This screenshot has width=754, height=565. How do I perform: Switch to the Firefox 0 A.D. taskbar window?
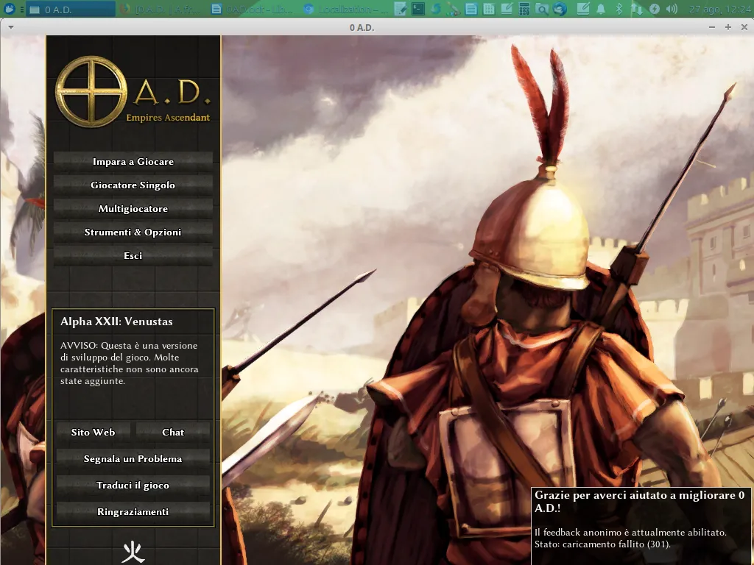(161, 9)
